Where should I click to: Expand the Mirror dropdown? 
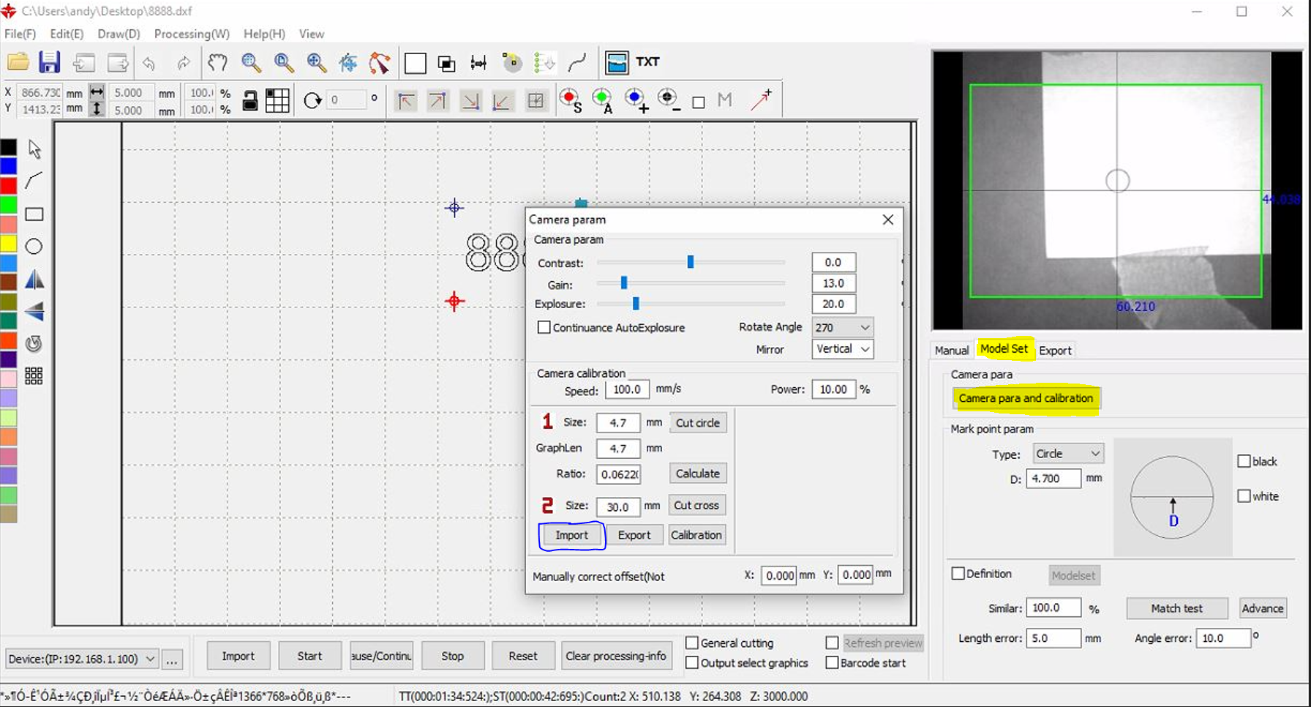tap(843, 349)
